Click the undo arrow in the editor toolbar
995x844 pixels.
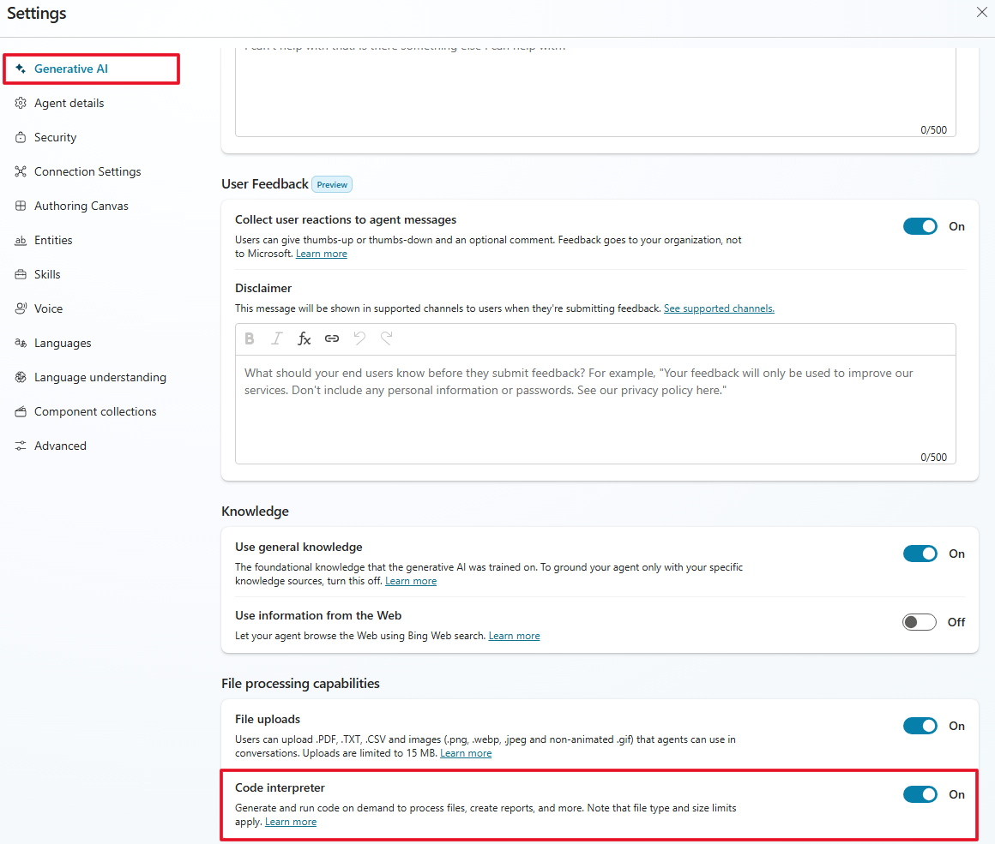click(x=359, y=338)
